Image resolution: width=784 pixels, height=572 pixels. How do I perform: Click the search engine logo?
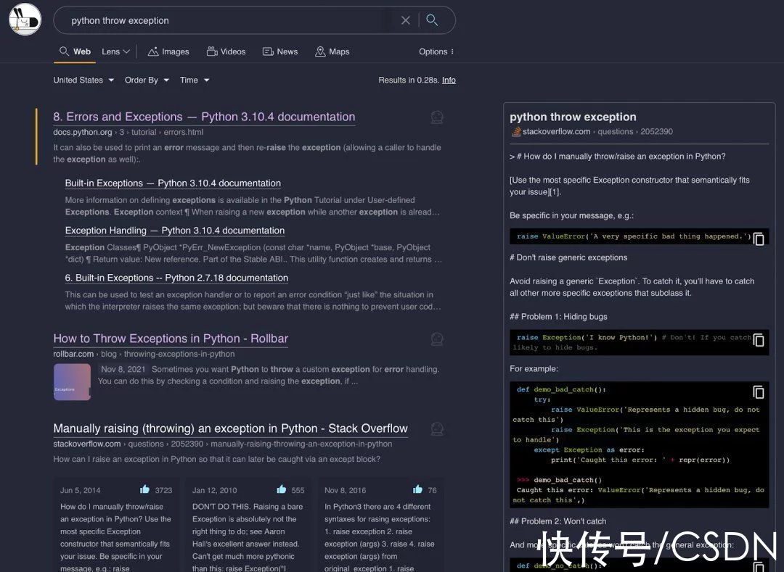coord(25,20)
